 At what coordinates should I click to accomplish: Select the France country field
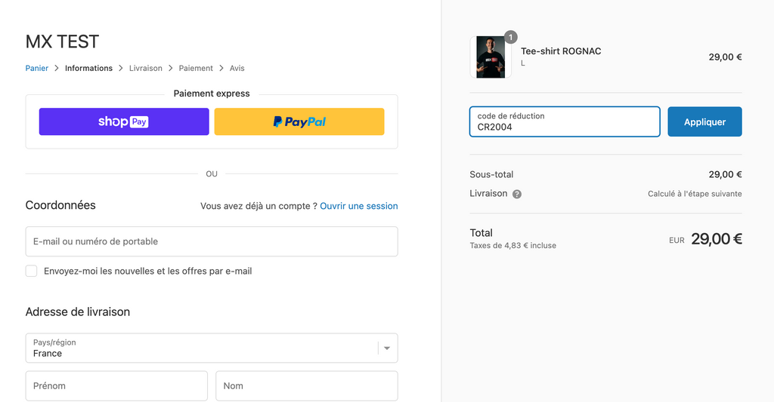pos(212,348)
